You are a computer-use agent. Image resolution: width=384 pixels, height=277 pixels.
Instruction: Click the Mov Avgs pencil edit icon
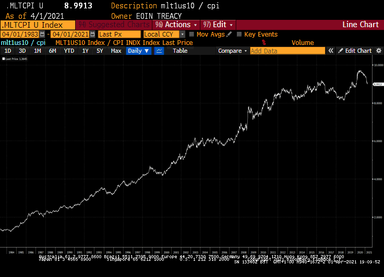[x=229, y=34]
